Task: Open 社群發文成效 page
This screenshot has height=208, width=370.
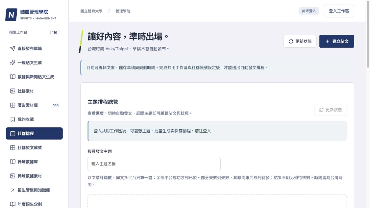Action: (x=34, y=148)
